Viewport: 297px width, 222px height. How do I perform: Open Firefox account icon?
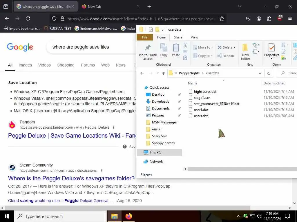[259, 18]
